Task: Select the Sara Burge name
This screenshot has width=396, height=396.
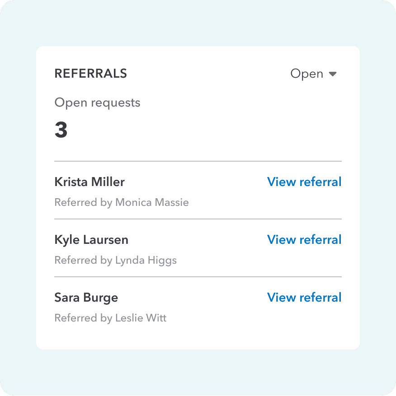Action: [86, 298]
